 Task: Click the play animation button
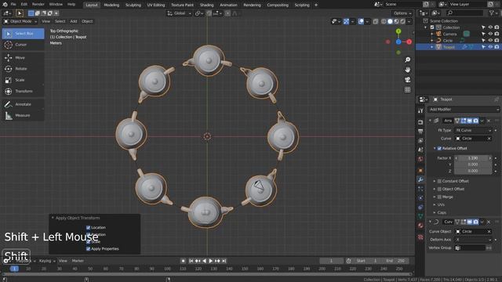pyautogui.click(x=211, y=261)
